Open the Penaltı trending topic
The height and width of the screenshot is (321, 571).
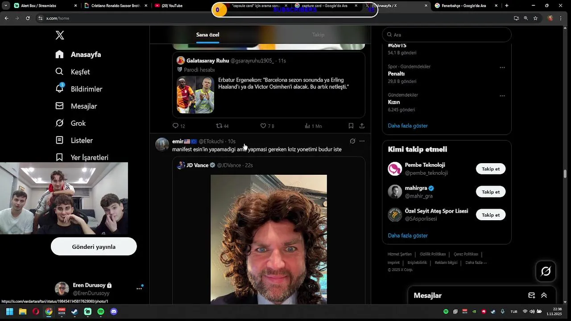pos(396,74)
